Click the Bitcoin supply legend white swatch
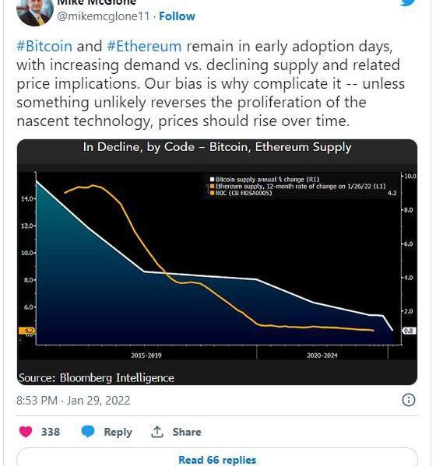The width and height of the screenshot is (436, 466). [x=212, y=180]
